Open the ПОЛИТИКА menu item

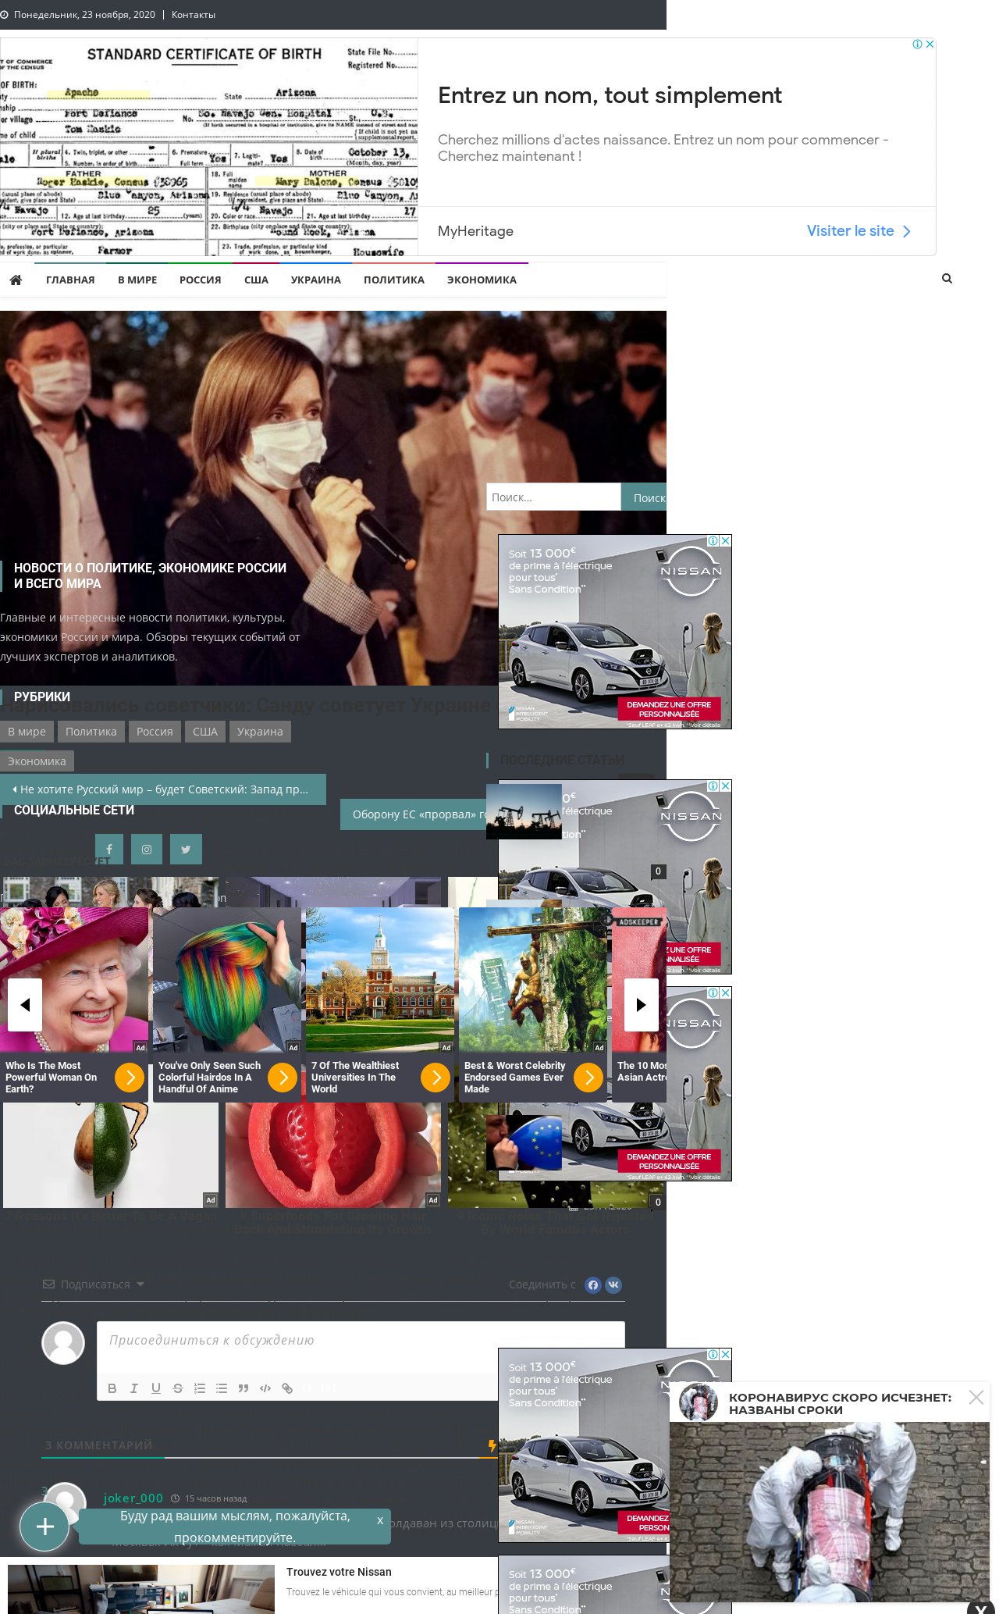point(394,280)
